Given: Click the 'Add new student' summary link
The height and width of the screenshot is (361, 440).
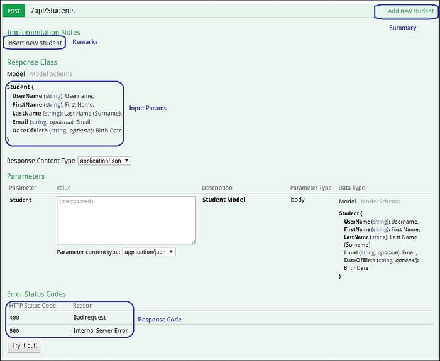Looking at the screenshot, I should [410, 11].
